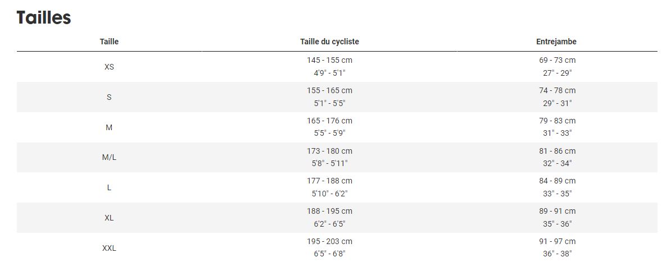Select the 155 - 165 cm height value
This screenshot has width=662, height=271.
point(329,91)
